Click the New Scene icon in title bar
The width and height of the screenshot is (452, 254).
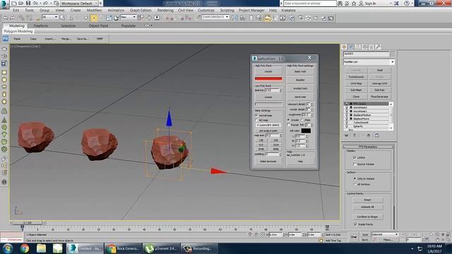[x=14, y=3]
